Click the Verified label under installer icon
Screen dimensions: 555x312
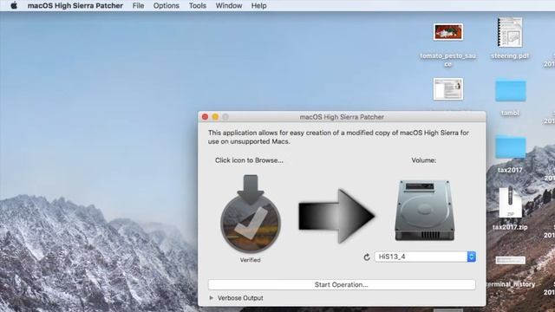(251, 260)
